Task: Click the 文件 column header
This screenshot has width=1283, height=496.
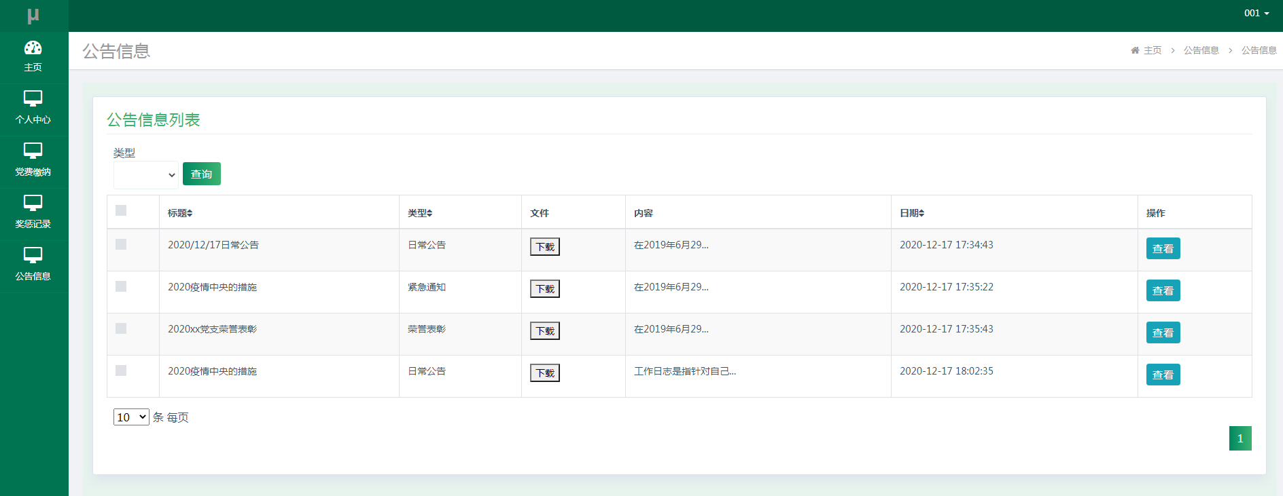Action: pyautogui.click(x=540, y=213)
